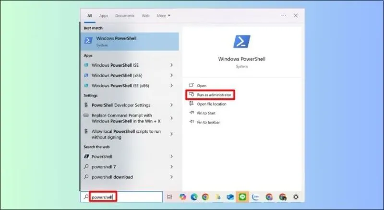Click the Pin to Start pin icon

click(x=192, y=113)
